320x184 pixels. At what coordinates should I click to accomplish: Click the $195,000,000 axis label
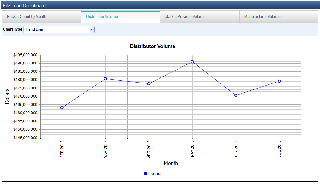(25, 55)
